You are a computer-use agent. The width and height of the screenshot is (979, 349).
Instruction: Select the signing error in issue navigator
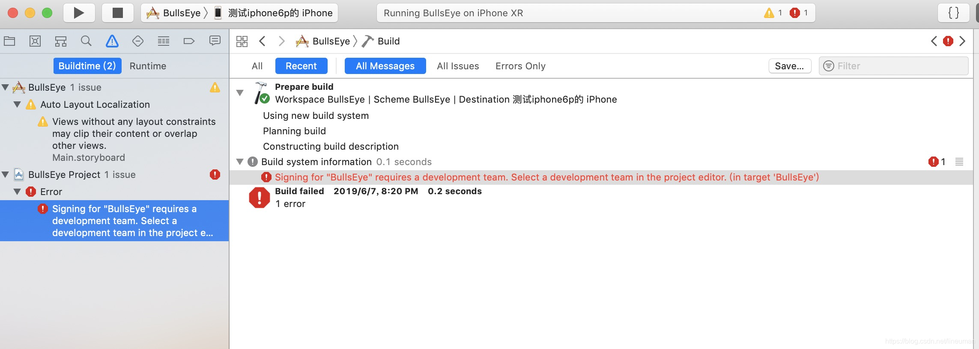(114, 221)
